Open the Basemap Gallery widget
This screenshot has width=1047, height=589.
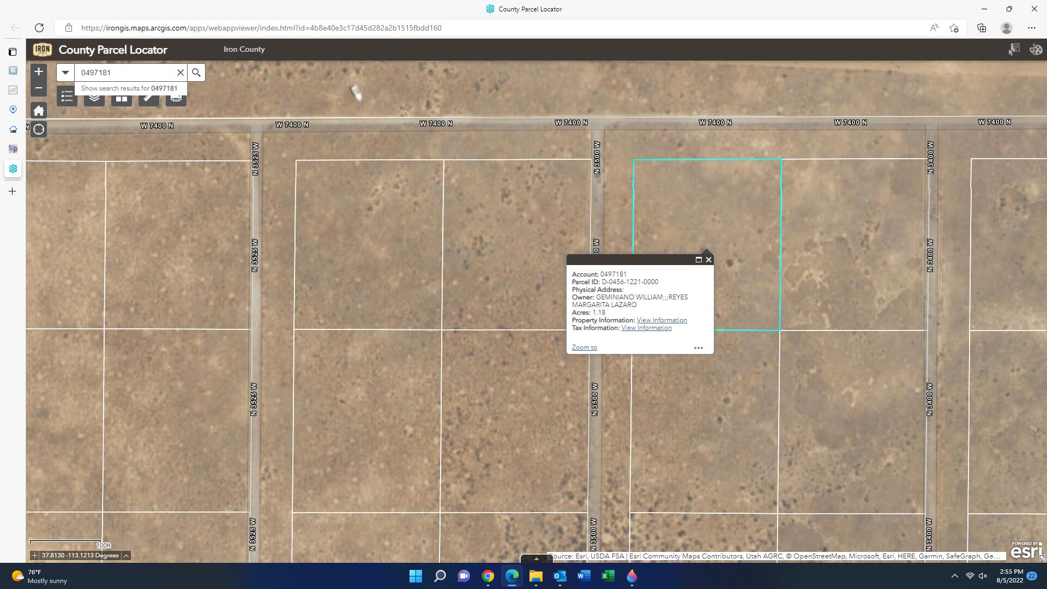[x=121, y=97]
